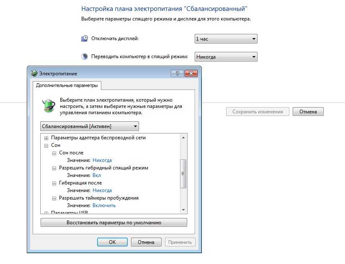
Task: Click the Электропитание title bar icon
Action: coord(34,73)
